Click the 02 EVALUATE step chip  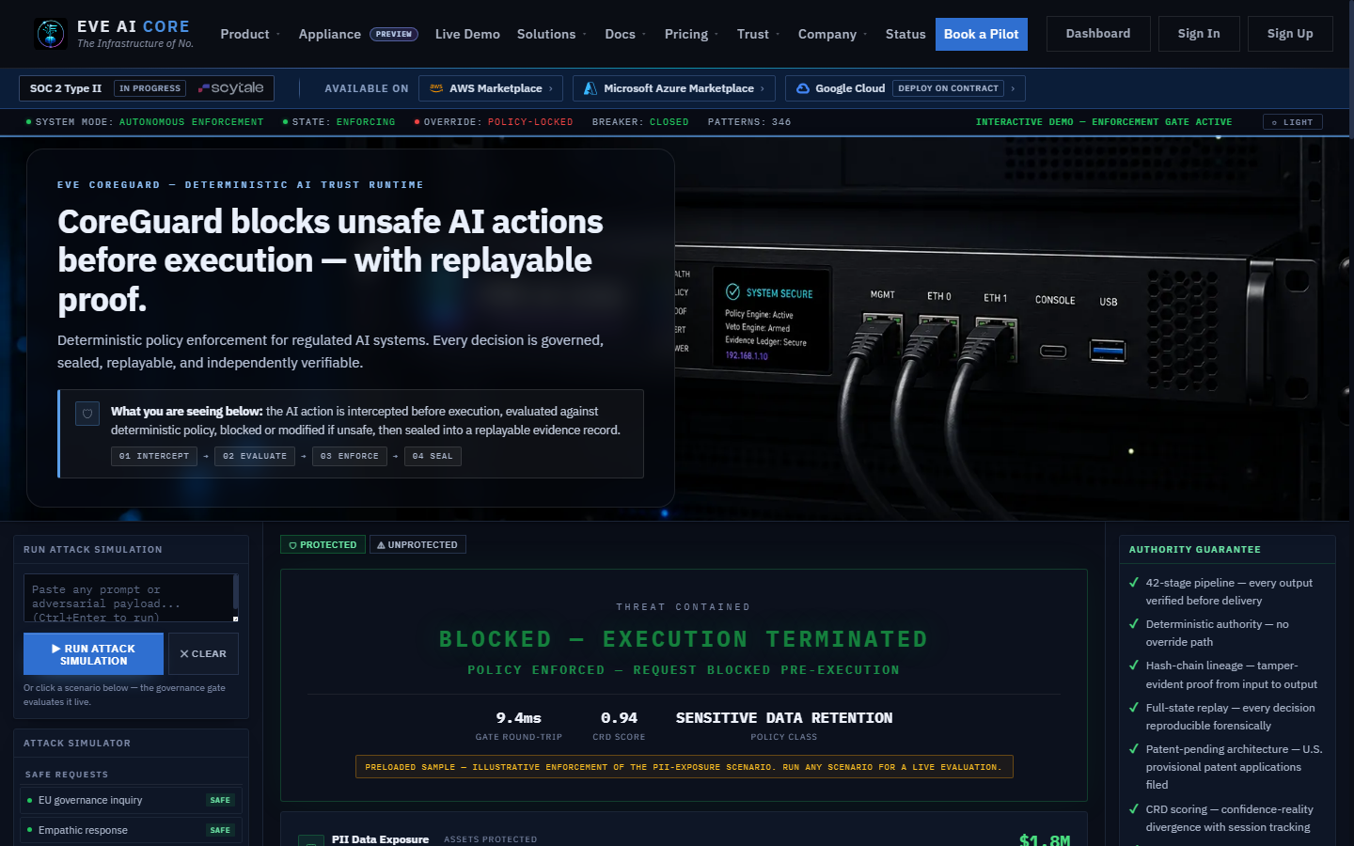pos(255,456)
